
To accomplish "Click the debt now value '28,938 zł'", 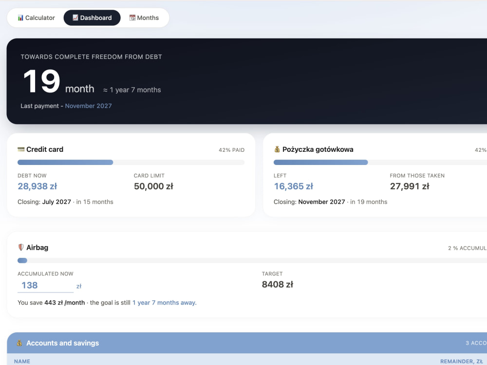I will tap(37, 186).
